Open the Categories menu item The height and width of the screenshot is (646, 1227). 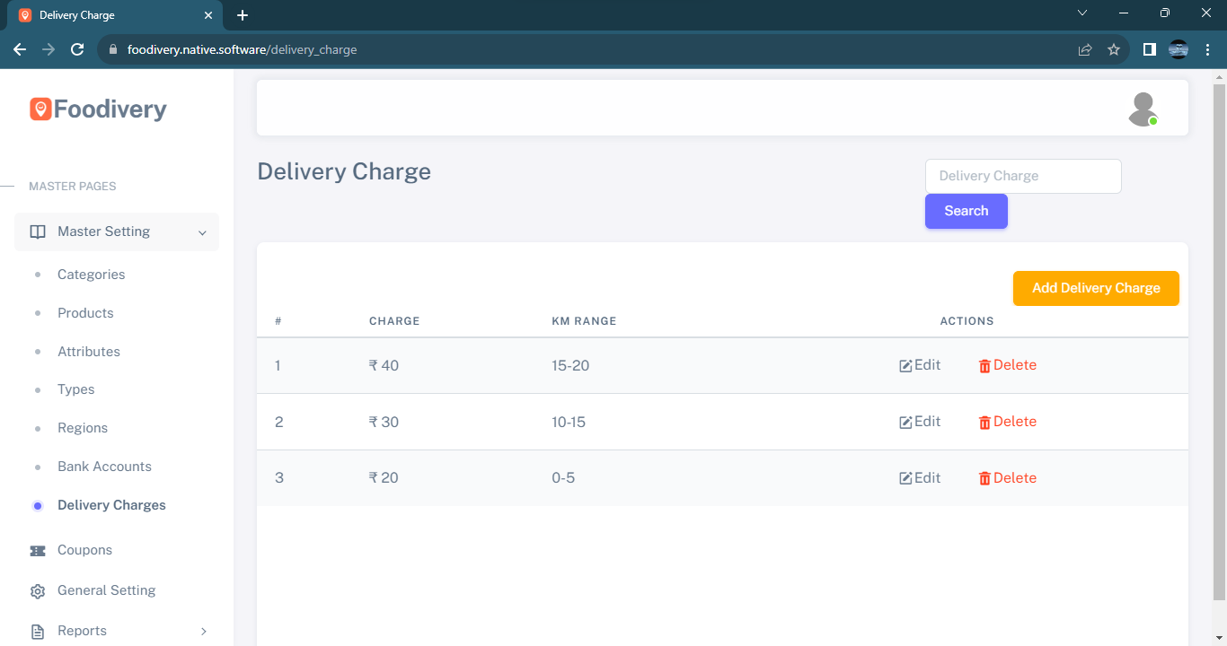(91, 275)
